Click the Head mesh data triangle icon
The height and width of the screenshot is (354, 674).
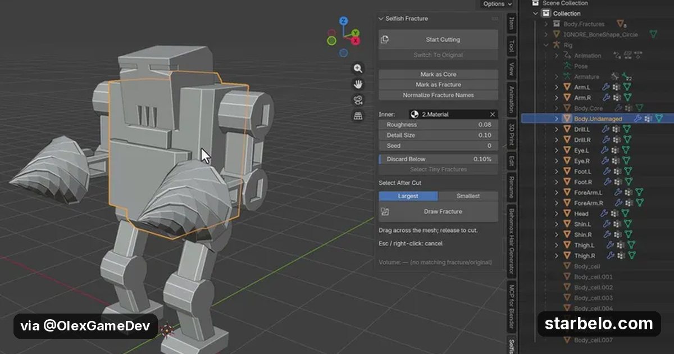pyautogui.click(x=626, y=214)
